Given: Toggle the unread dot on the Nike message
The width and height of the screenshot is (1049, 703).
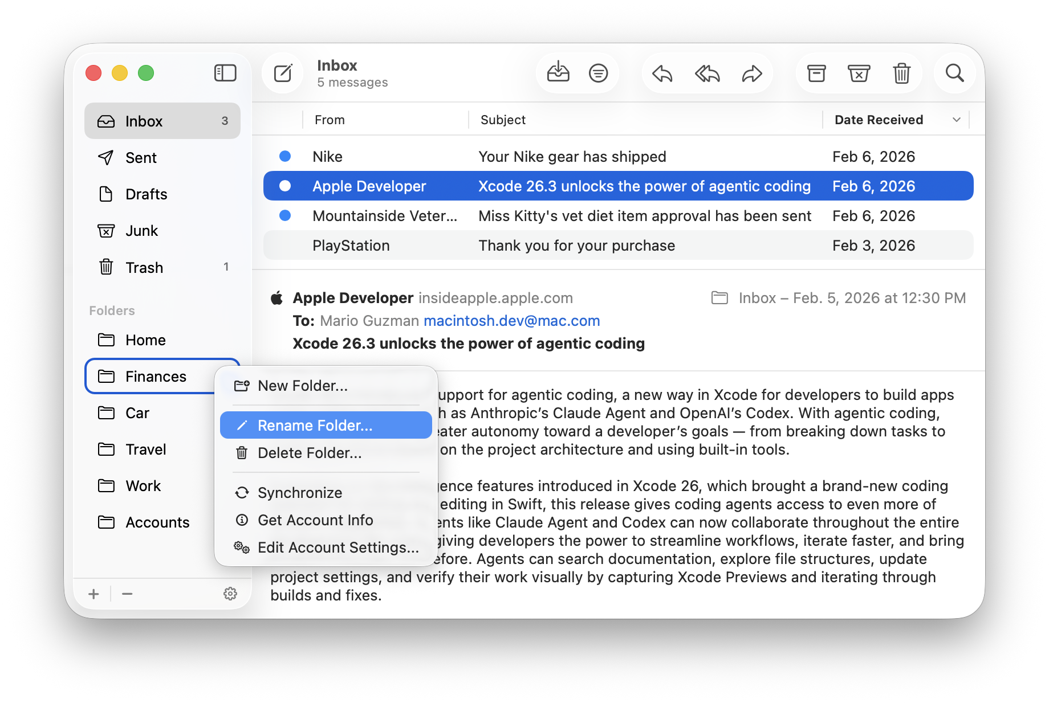Looking at the screenshot, I should [285, 157].
